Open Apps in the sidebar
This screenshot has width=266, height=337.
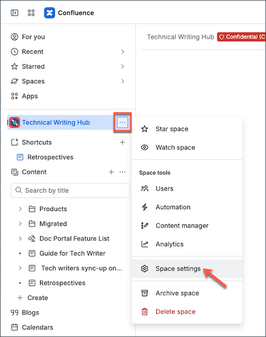[30, 96]
